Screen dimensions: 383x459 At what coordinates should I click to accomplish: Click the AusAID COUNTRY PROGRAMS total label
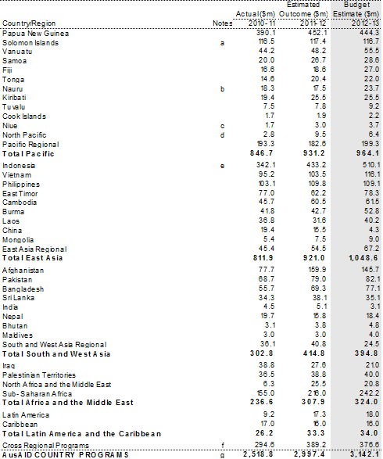pos(65,454)
